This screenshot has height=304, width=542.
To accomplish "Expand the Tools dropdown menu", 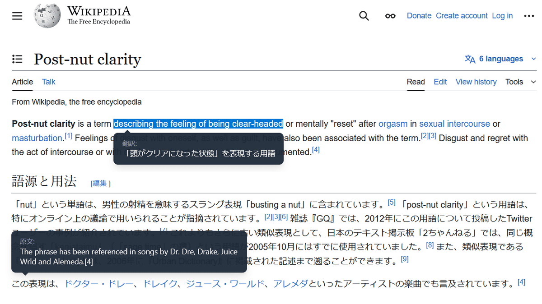I will coord(520,82).
